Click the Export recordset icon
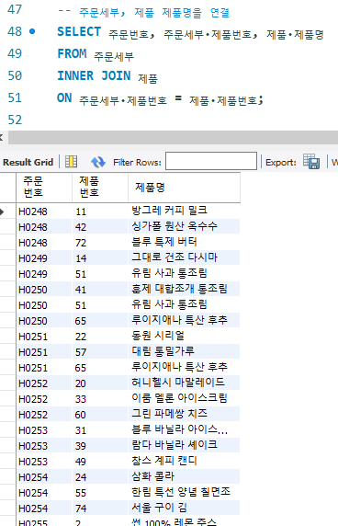This screenshot has width=338, height=526. 311,162
